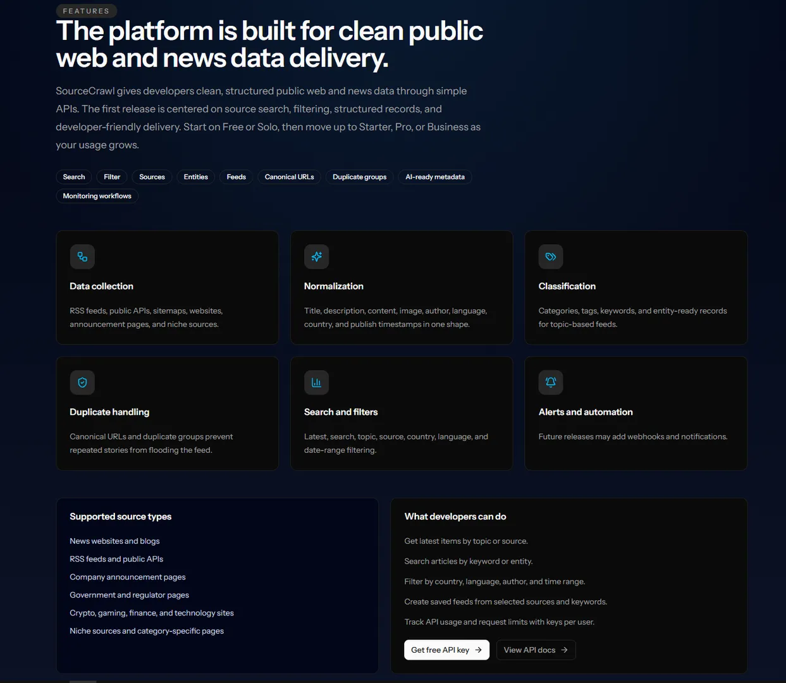Select the AI-ready metadata tag pill
The width and height of the screenshot is (786, 683).
(x=435, y=177)
